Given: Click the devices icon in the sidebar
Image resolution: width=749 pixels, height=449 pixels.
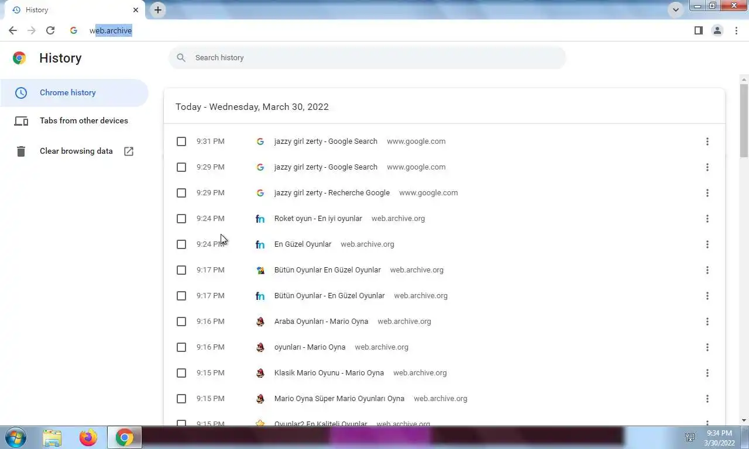Looking at the screenshot, I should click(x=21, y=121).
